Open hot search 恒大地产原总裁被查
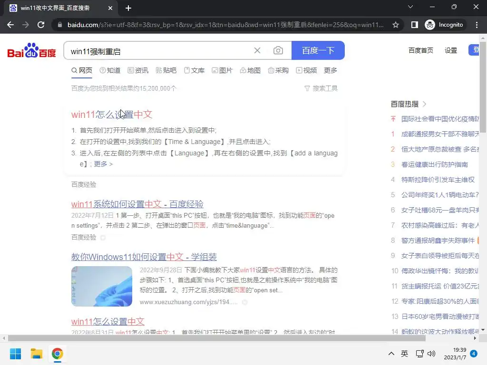The height and width of the screenshot is (365, 487). [440, 149]
